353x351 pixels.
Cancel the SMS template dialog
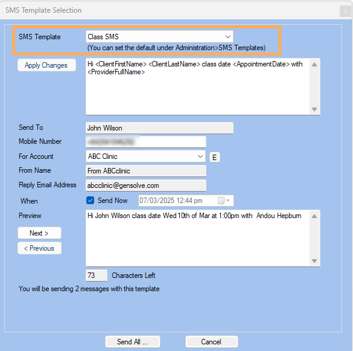[212, 342]
